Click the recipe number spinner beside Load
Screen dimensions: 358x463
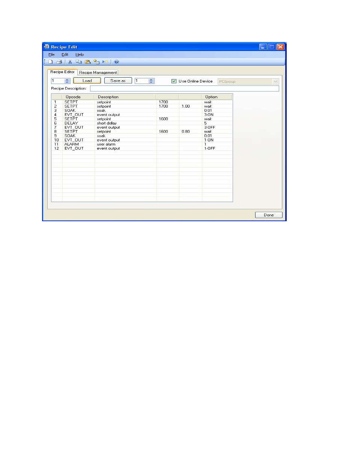click(67, 81)
